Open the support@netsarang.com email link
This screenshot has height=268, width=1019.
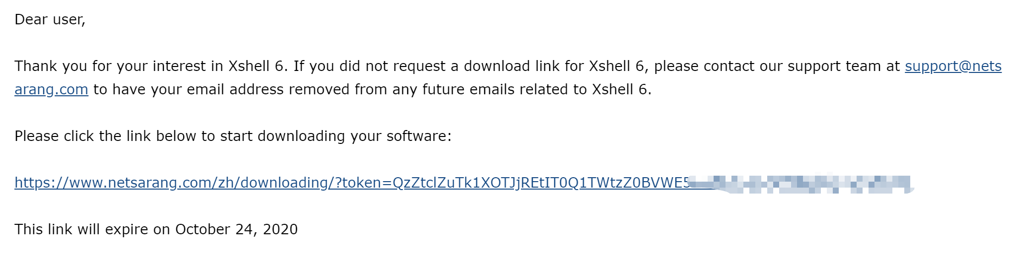click(x=953, y=67)
